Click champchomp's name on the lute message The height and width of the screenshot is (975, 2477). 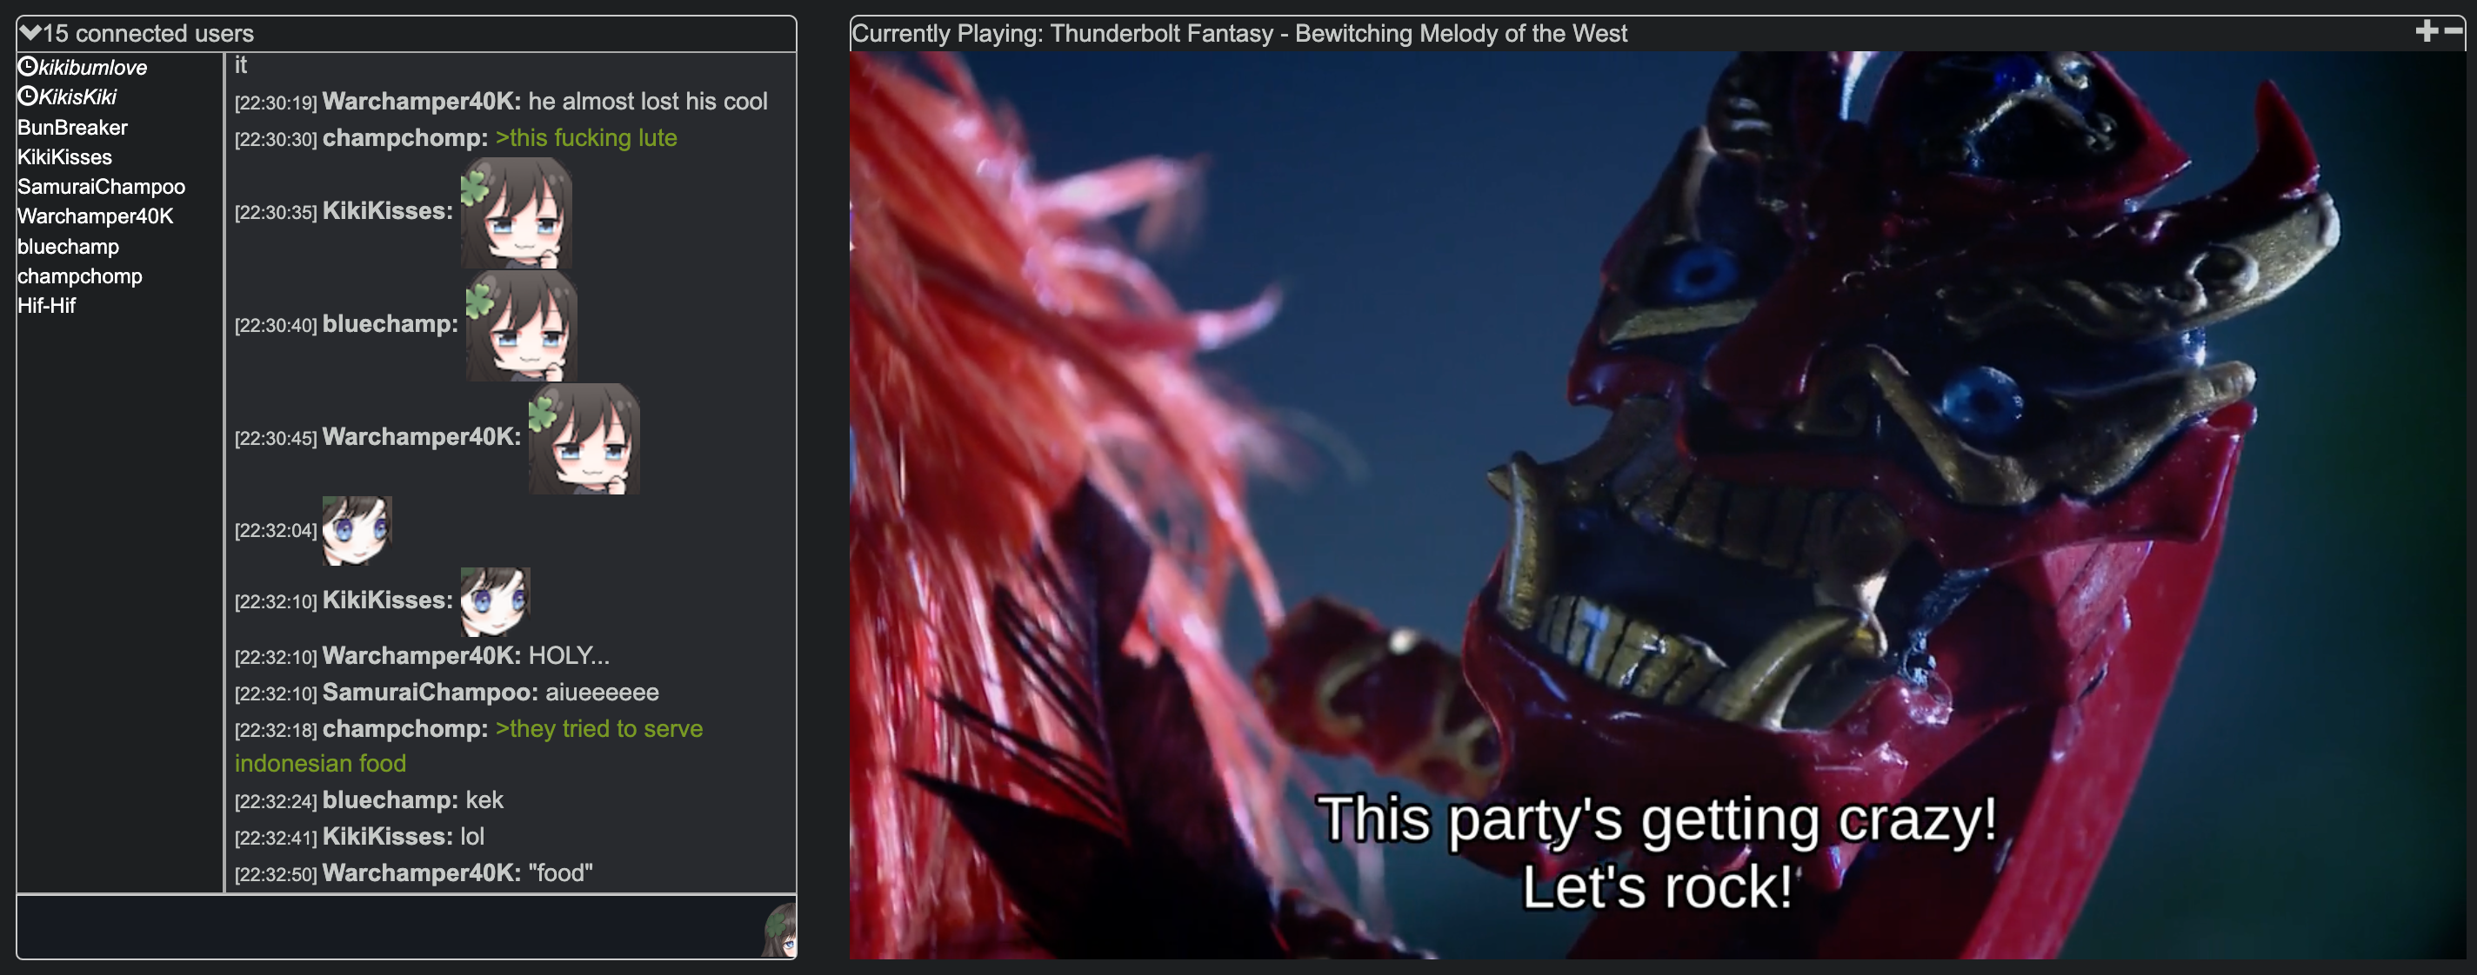[x=404, y=138]
